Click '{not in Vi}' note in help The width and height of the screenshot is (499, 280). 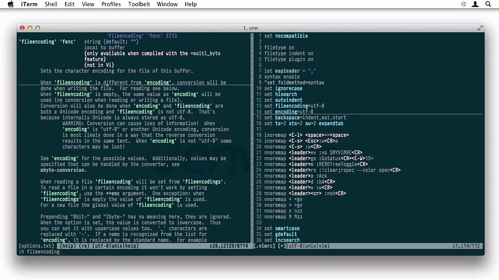[x=99, y=65]
